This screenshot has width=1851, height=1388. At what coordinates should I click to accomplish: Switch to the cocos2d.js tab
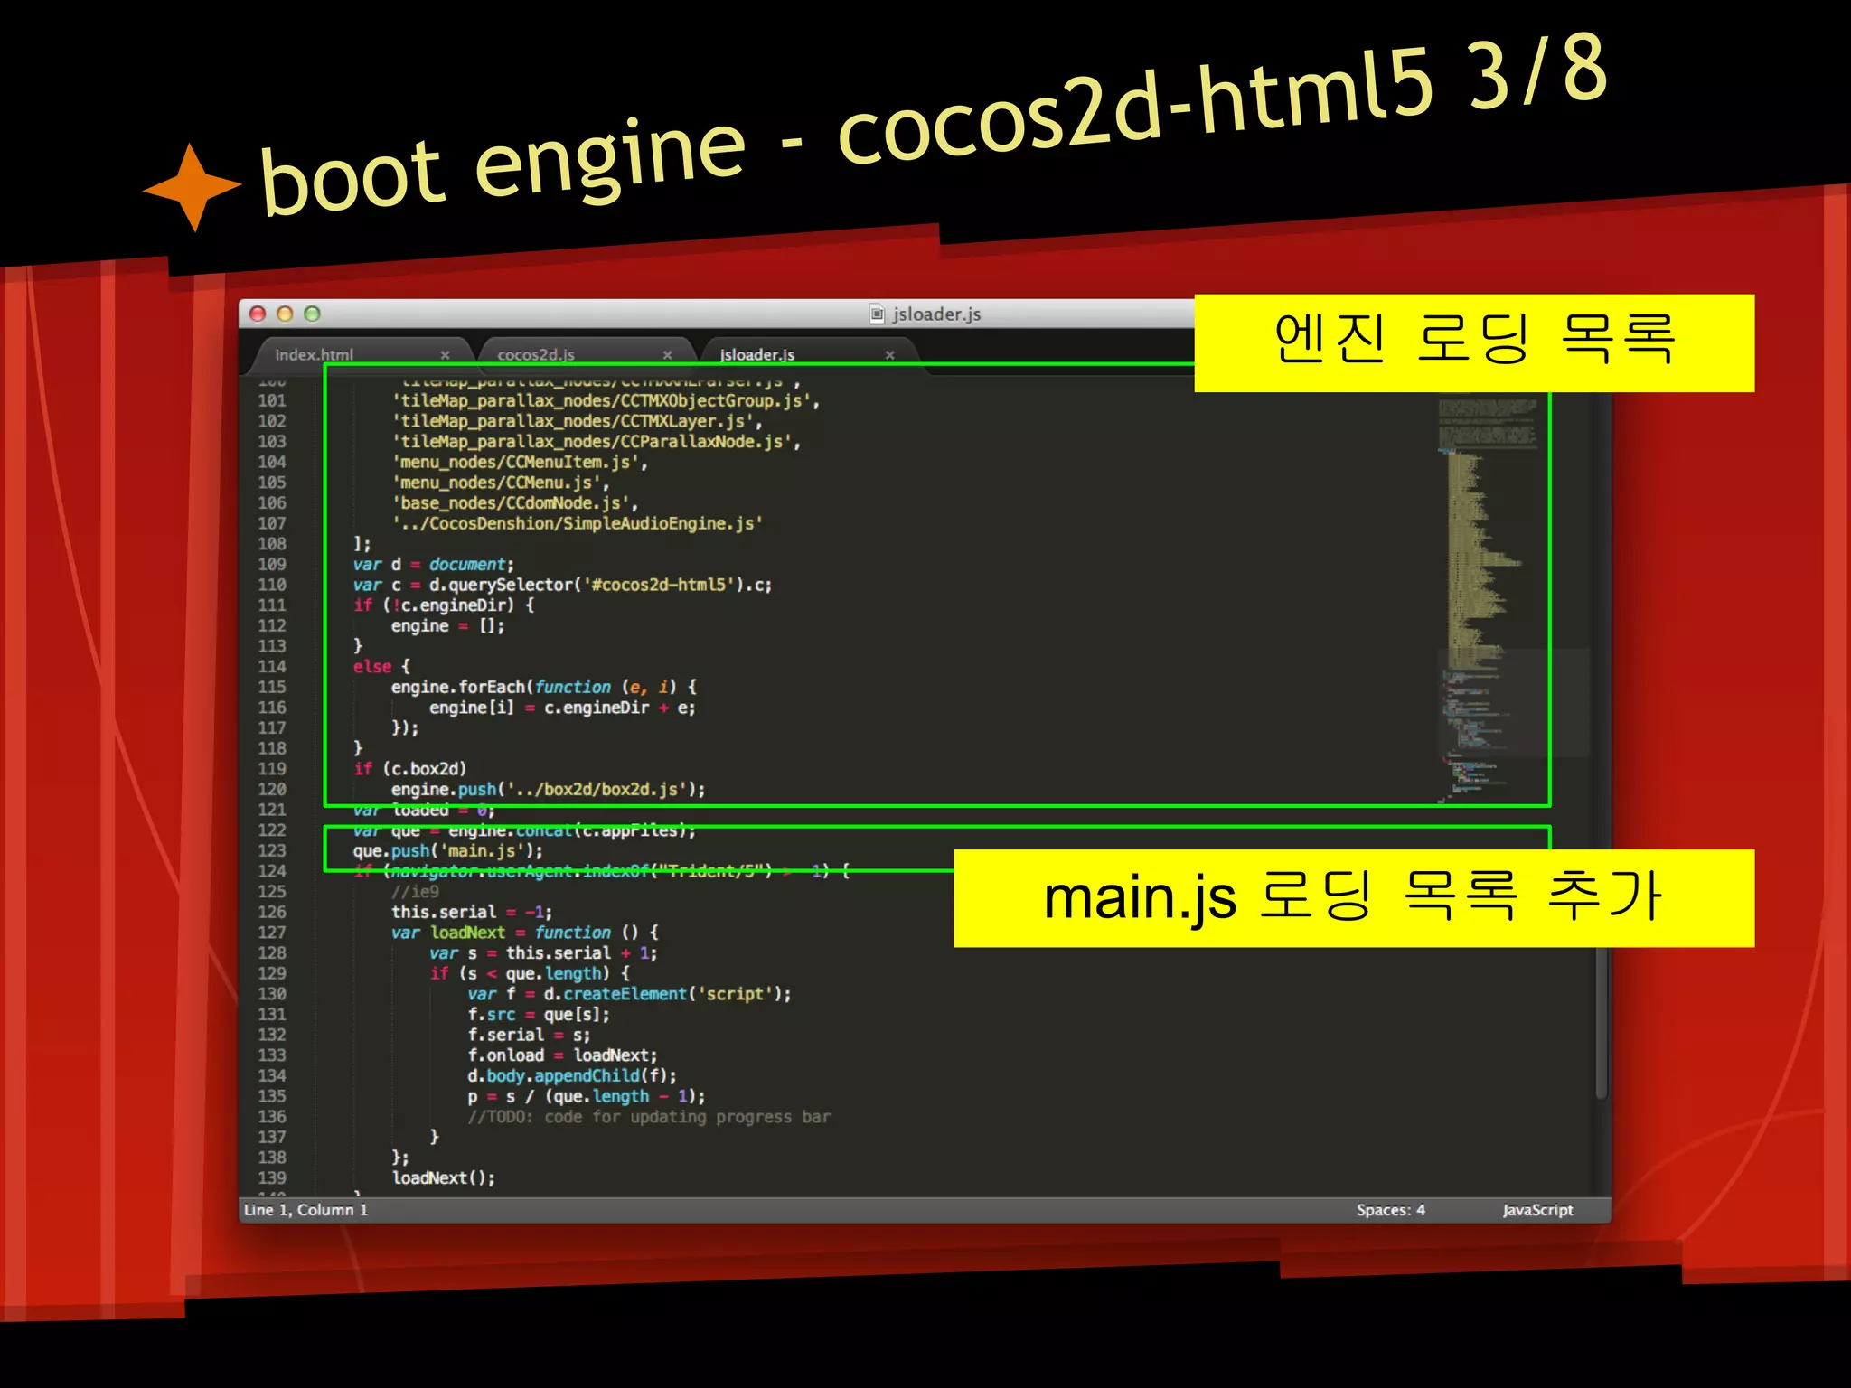(535, 354)
